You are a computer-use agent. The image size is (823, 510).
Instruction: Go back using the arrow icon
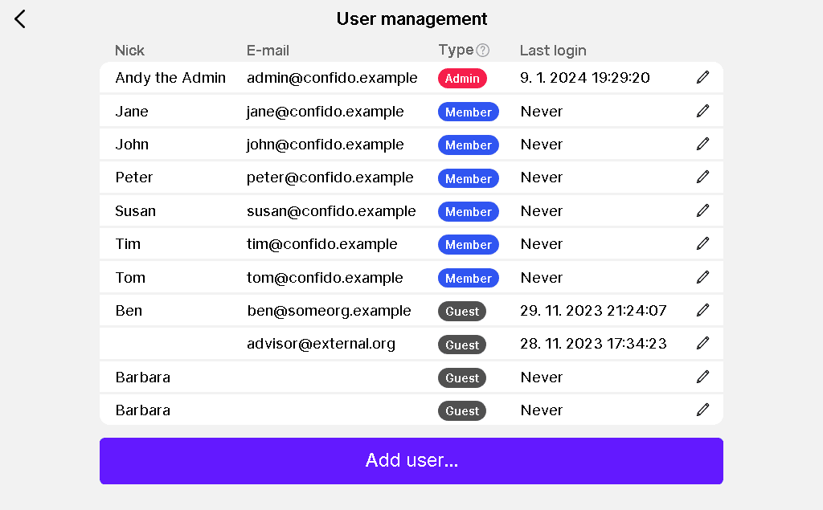click(x=20, y=19)
